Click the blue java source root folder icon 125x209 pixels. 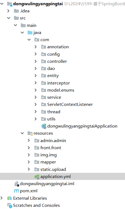pos(30,33)
